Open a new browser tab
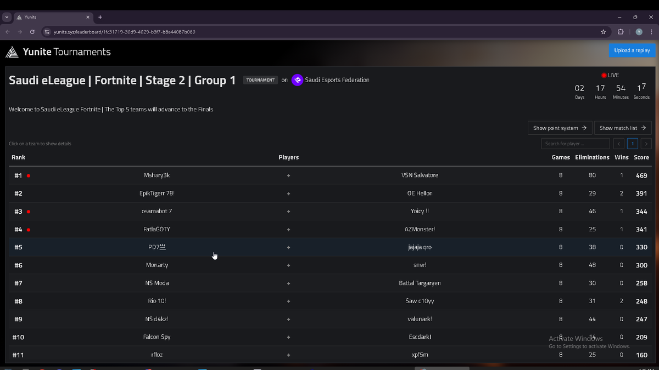The image size is (659, 370). pos(100,17)
